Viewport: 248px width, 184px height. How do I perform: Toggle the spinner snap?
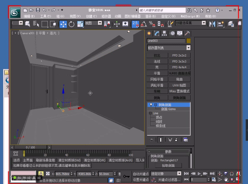(x=161, y=24)
